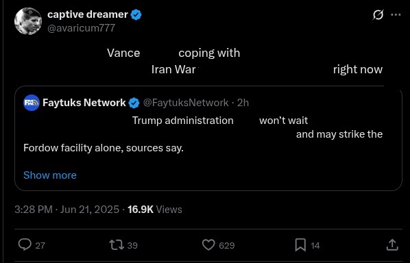Bookmark this tweet

click(x=300, y=245)
